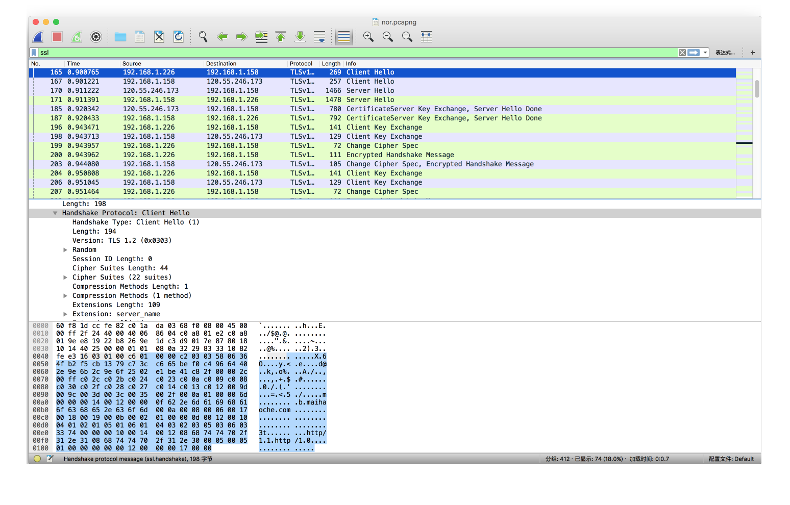Go to the first packet
Screen dimensions: 790x505
(281, 37)
